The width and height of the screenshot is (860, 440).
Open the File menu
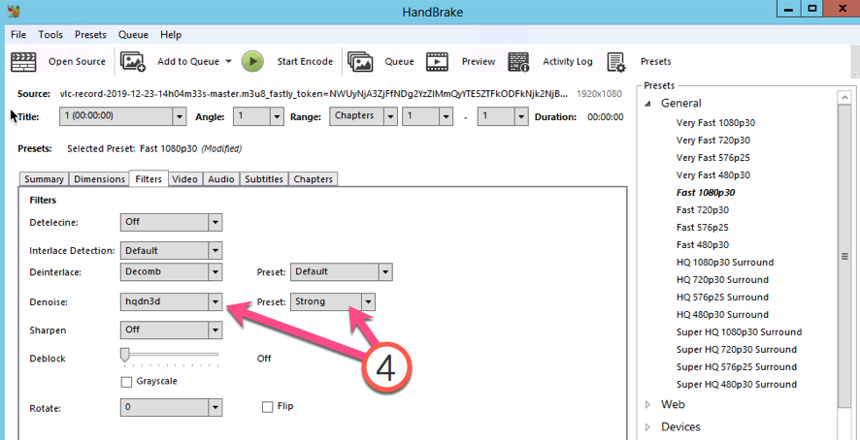[x=18, y=35]
